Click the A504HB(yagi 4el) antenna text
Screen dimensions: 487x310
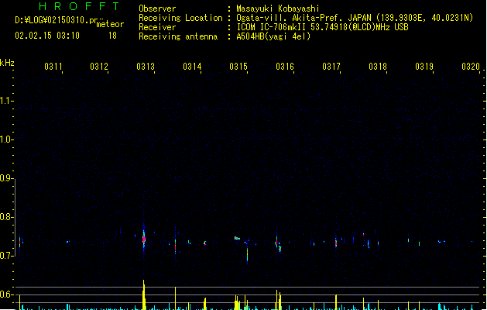273,36
